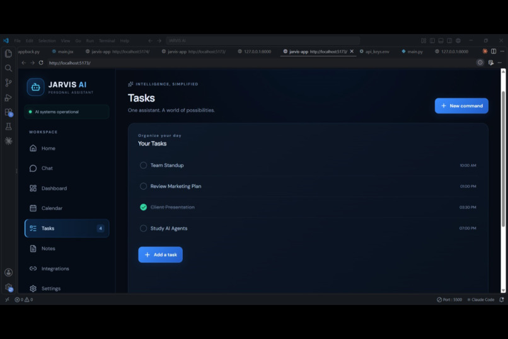The image size is (508, 339).
Task: Click the 10:00 AM time text
Action: coord(468,166)
